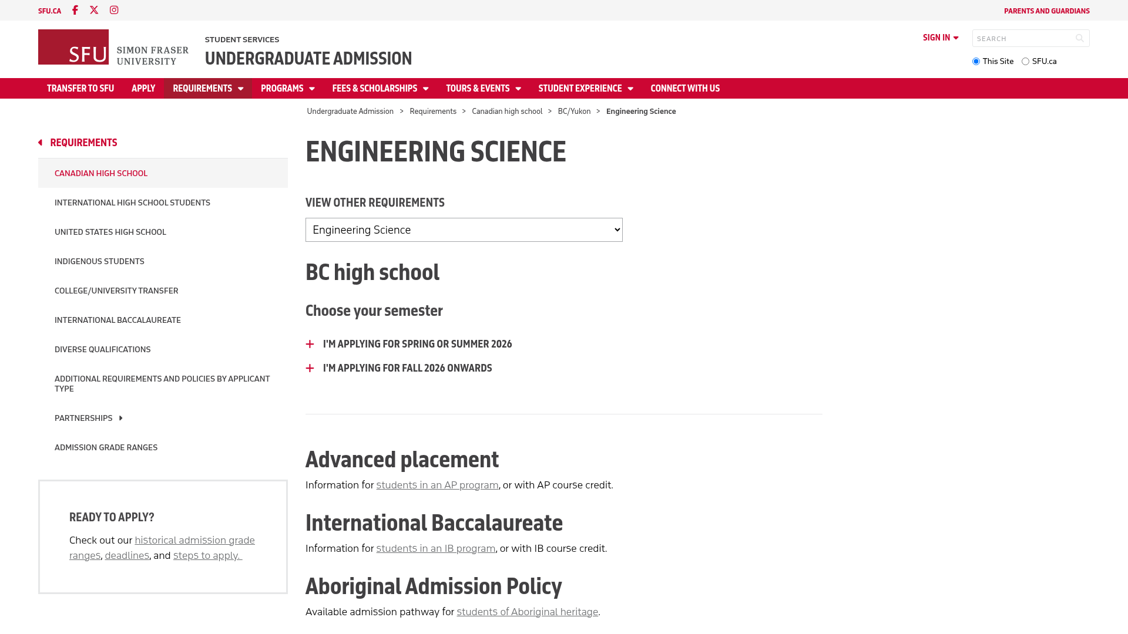Image resolution: width=1128 pixels, height=634 pixels.
Task: Open SFU Facebook page icon
Action: (75, 10)
